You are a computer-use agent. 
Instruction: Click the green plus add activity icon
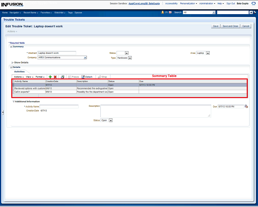point(50,77)
